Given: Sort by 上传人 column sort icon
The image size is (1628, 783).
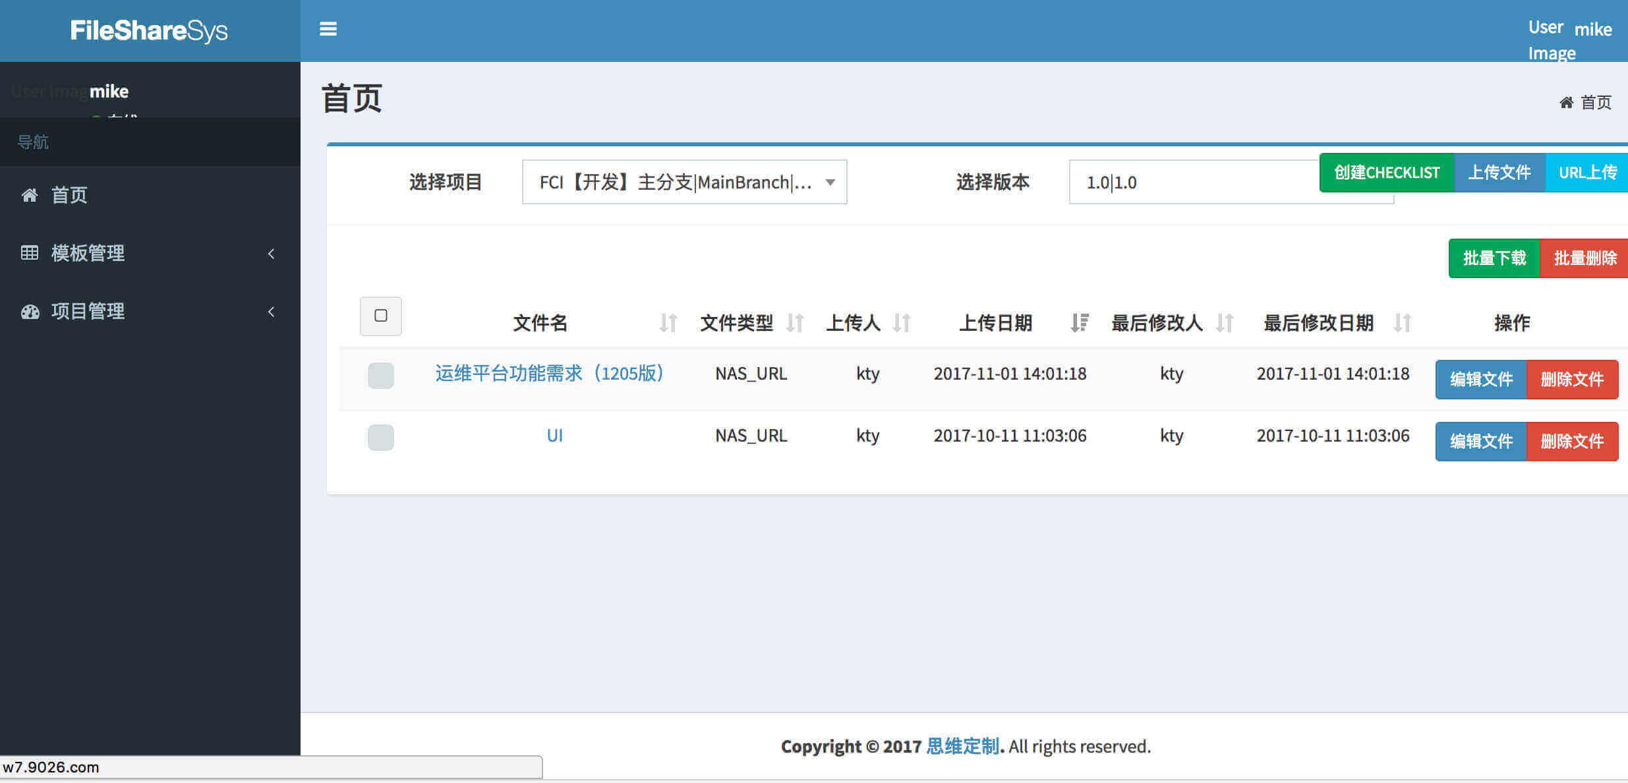Looking at the screenshot, I should click(x=901, y=323).
